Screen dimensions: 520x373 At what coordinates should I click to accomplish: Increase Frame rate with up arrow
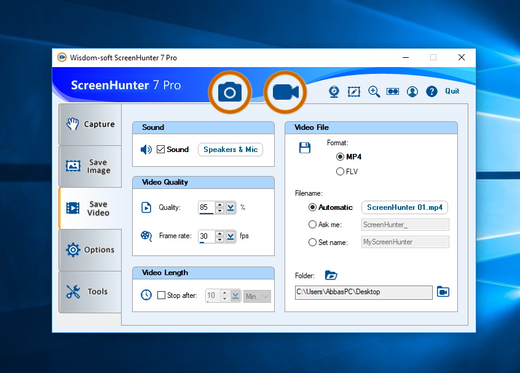tap(219, 233)
